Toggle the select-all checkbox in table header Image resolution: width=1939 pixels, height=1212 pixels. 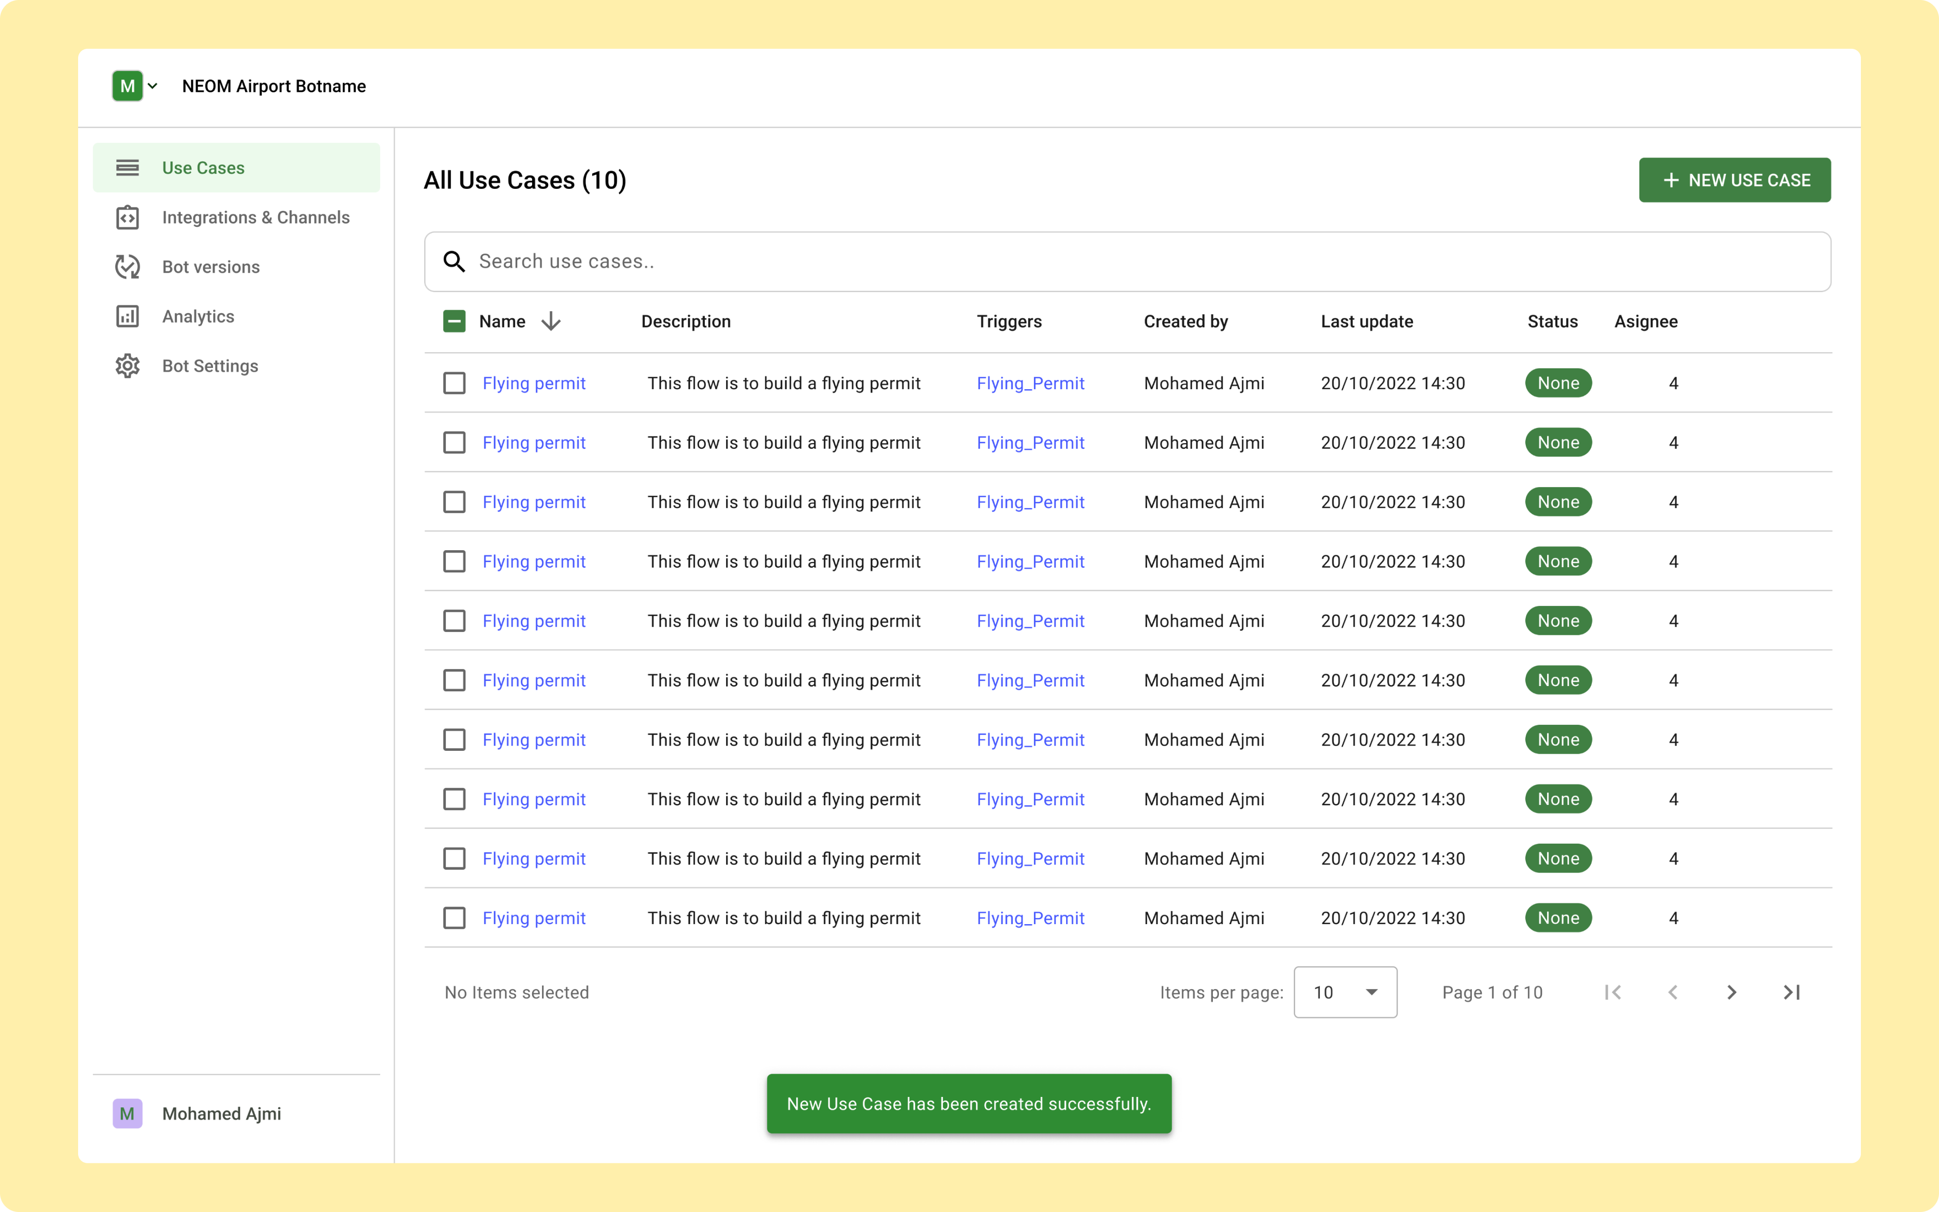[454, 321]
